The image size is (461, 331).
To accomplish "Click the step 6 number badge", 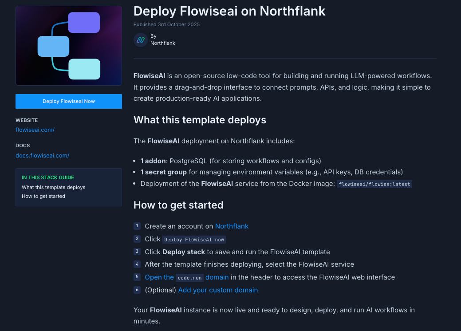I will 137,290.
